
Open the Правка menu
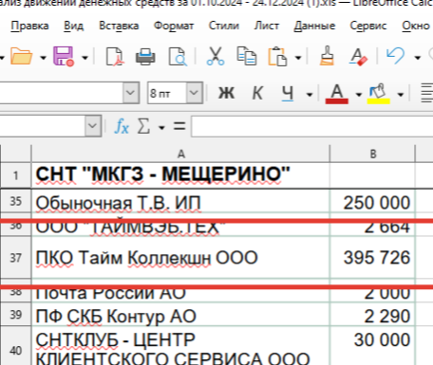(29, 26)
